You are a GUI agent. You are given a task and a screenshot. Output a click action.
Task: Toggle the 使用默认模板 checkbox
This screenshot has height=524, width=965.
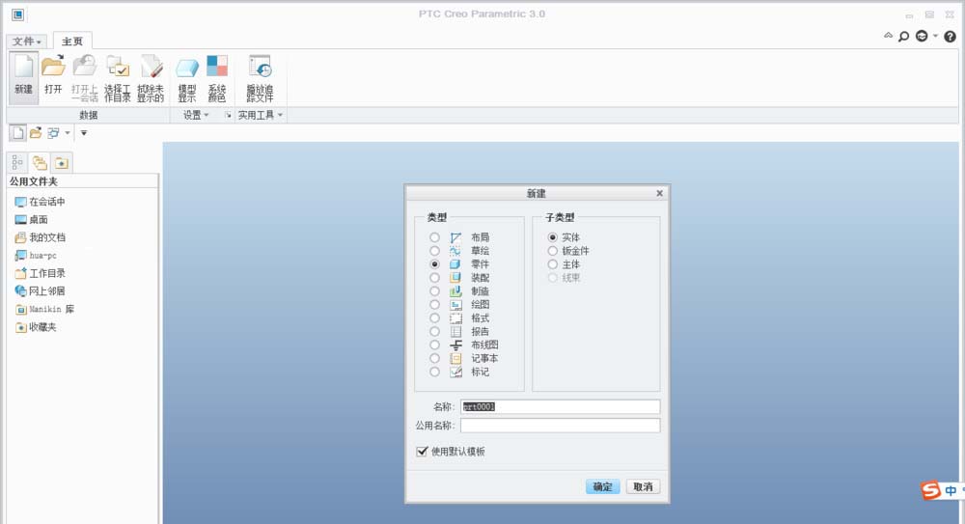pos(422,452)
